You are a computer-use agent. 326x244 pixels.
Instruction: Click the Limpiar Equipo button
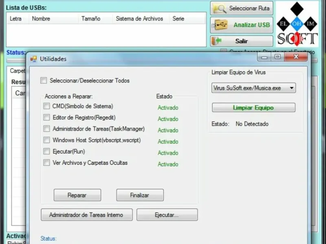(253, 108)
